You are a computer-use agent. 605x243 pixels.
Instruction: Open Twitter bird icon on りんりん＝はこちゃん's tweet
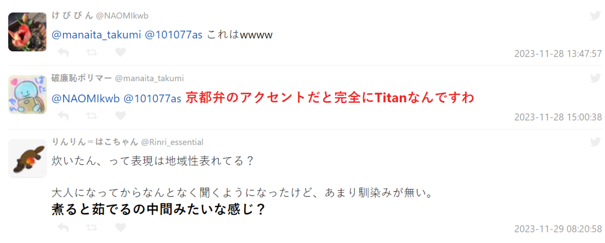tap(595, 142)
